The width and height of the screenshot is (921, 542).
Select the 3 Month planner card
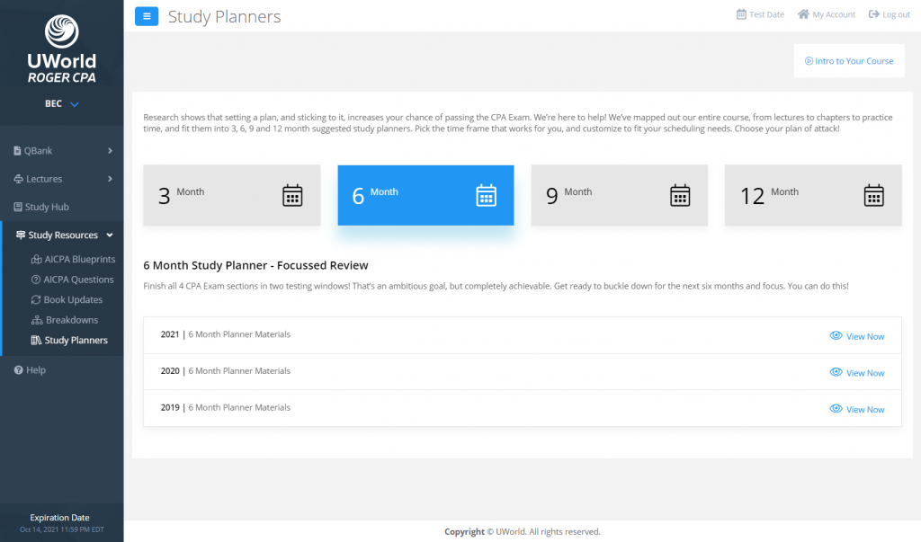coord(231,195)
